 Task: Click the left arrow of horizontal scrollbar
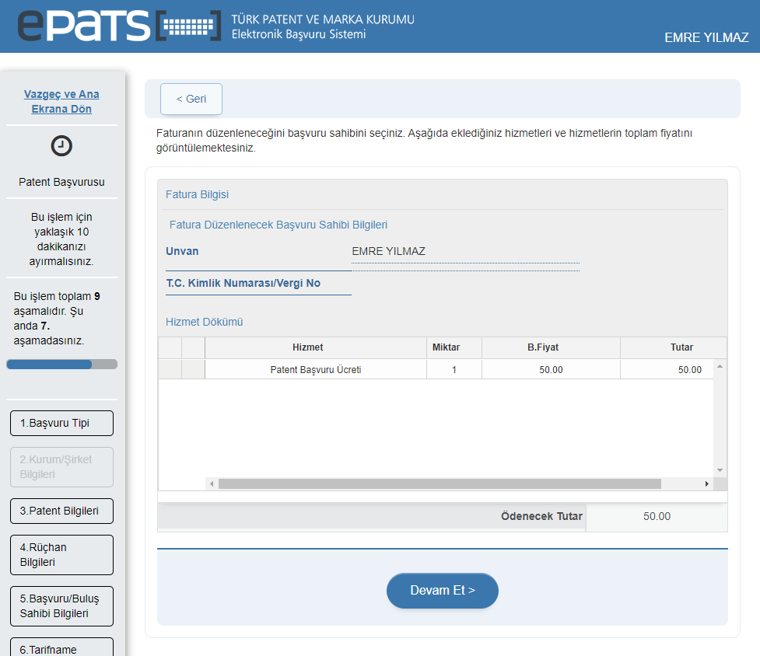coord(212,483)
